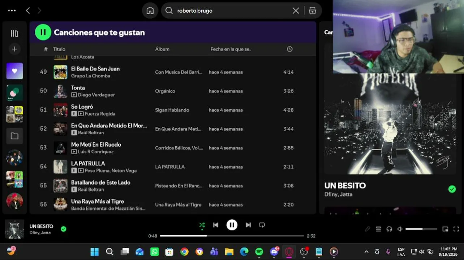Open the album Con Musica Del Barrio
This screenshot has width=464, height=260.
(x=179, y=72)
